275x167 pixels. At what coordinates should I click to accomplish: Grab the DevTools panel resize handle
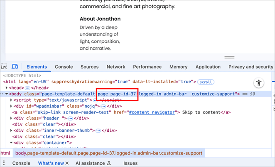[x=229, y=57]
